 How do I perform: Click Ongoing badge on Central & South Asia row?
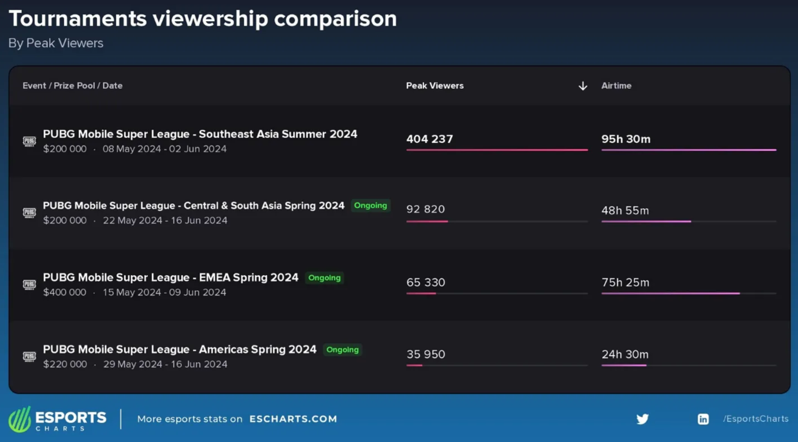pos(371,206)
